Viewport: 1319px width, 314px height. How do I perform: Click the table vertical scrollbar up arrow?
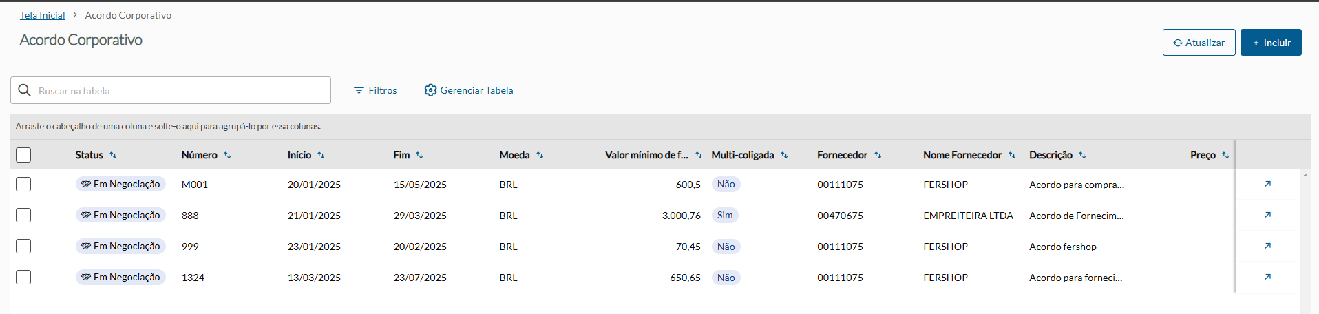pos(1305,176)
